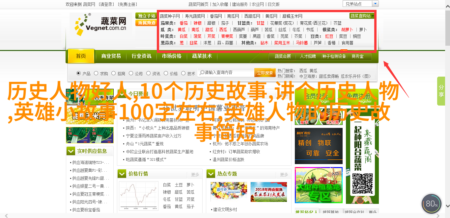Click the 加入收藏 link
Image resolution: width=450 pixels, height=218 pixels.
[220, 4]
